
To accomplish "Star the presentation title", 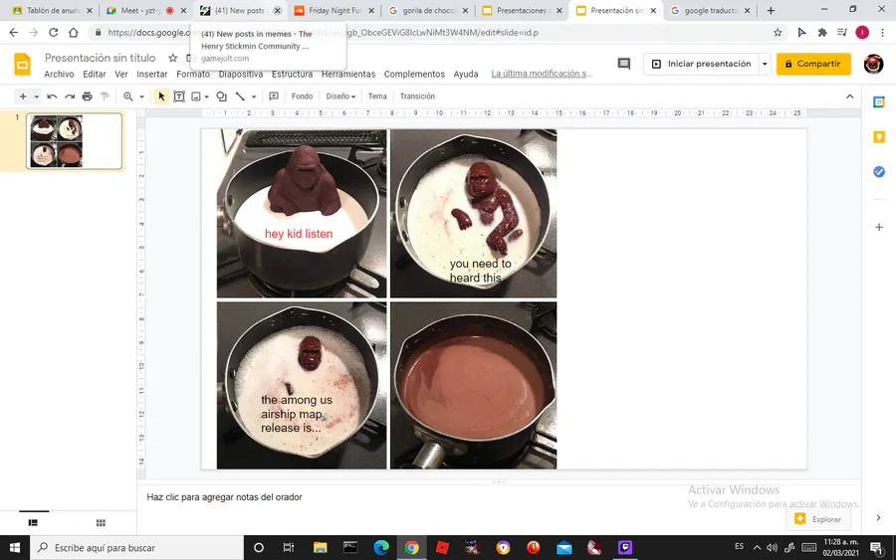I will (x=172, y=58).
